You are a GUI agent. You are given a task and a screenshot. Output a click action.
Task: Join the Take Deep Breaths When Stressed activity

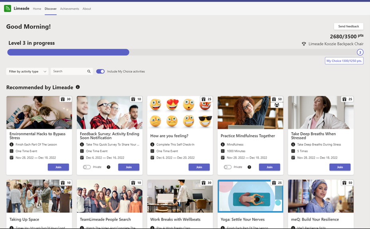pyautogui.click(x=340, y=167)
